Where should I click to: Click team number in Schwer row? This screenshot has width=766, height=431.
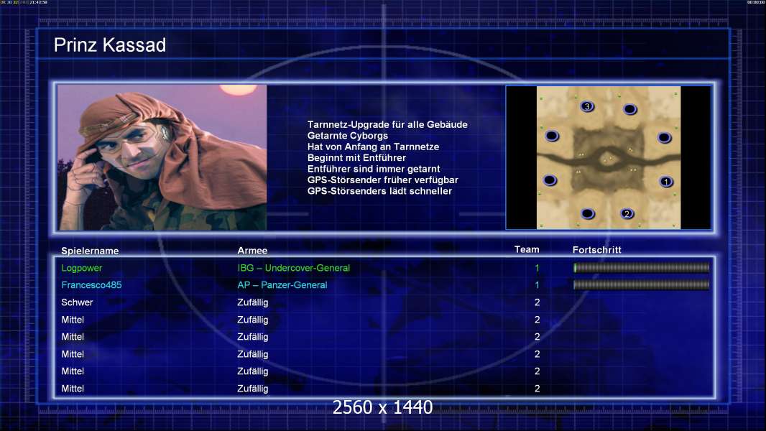pos(537,302)
